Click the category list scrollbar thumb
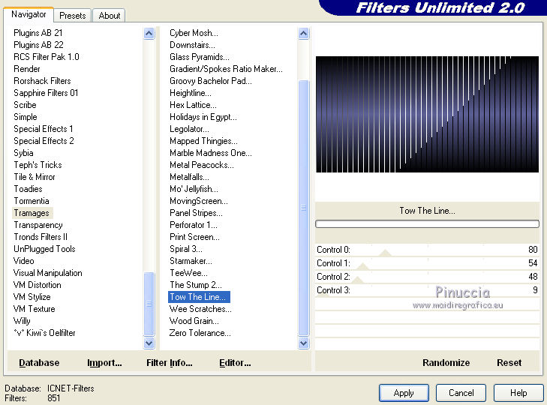The height and width of the screenshot is (405, 547). (149, 304)
